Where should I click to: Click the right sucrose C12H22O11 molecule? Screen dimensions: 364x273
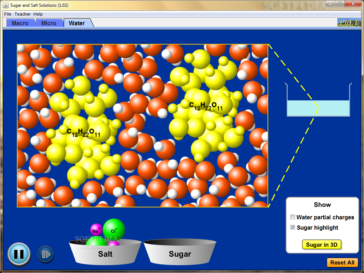(x=206, y=106)
